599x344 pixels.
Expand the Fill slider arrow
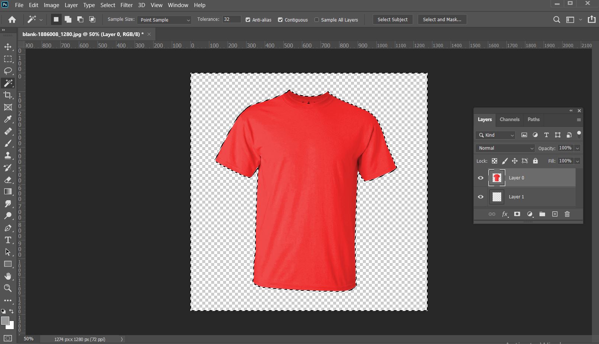click(577, 161)
